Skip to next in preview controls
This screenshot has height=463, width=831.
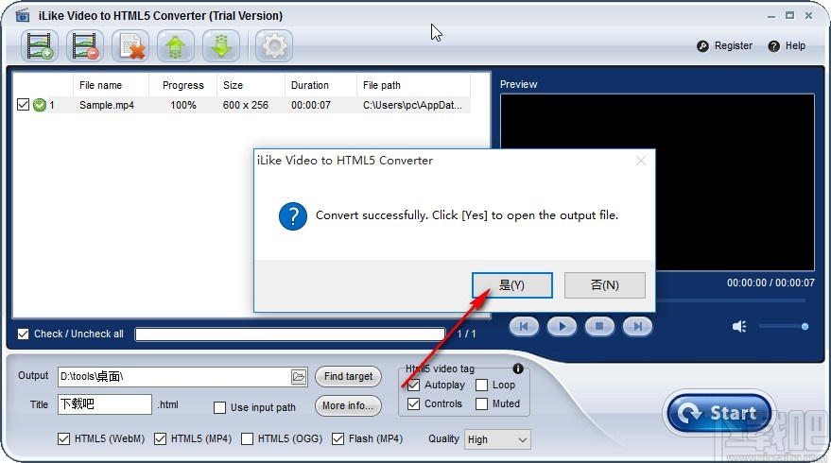(x=637, y=326)
